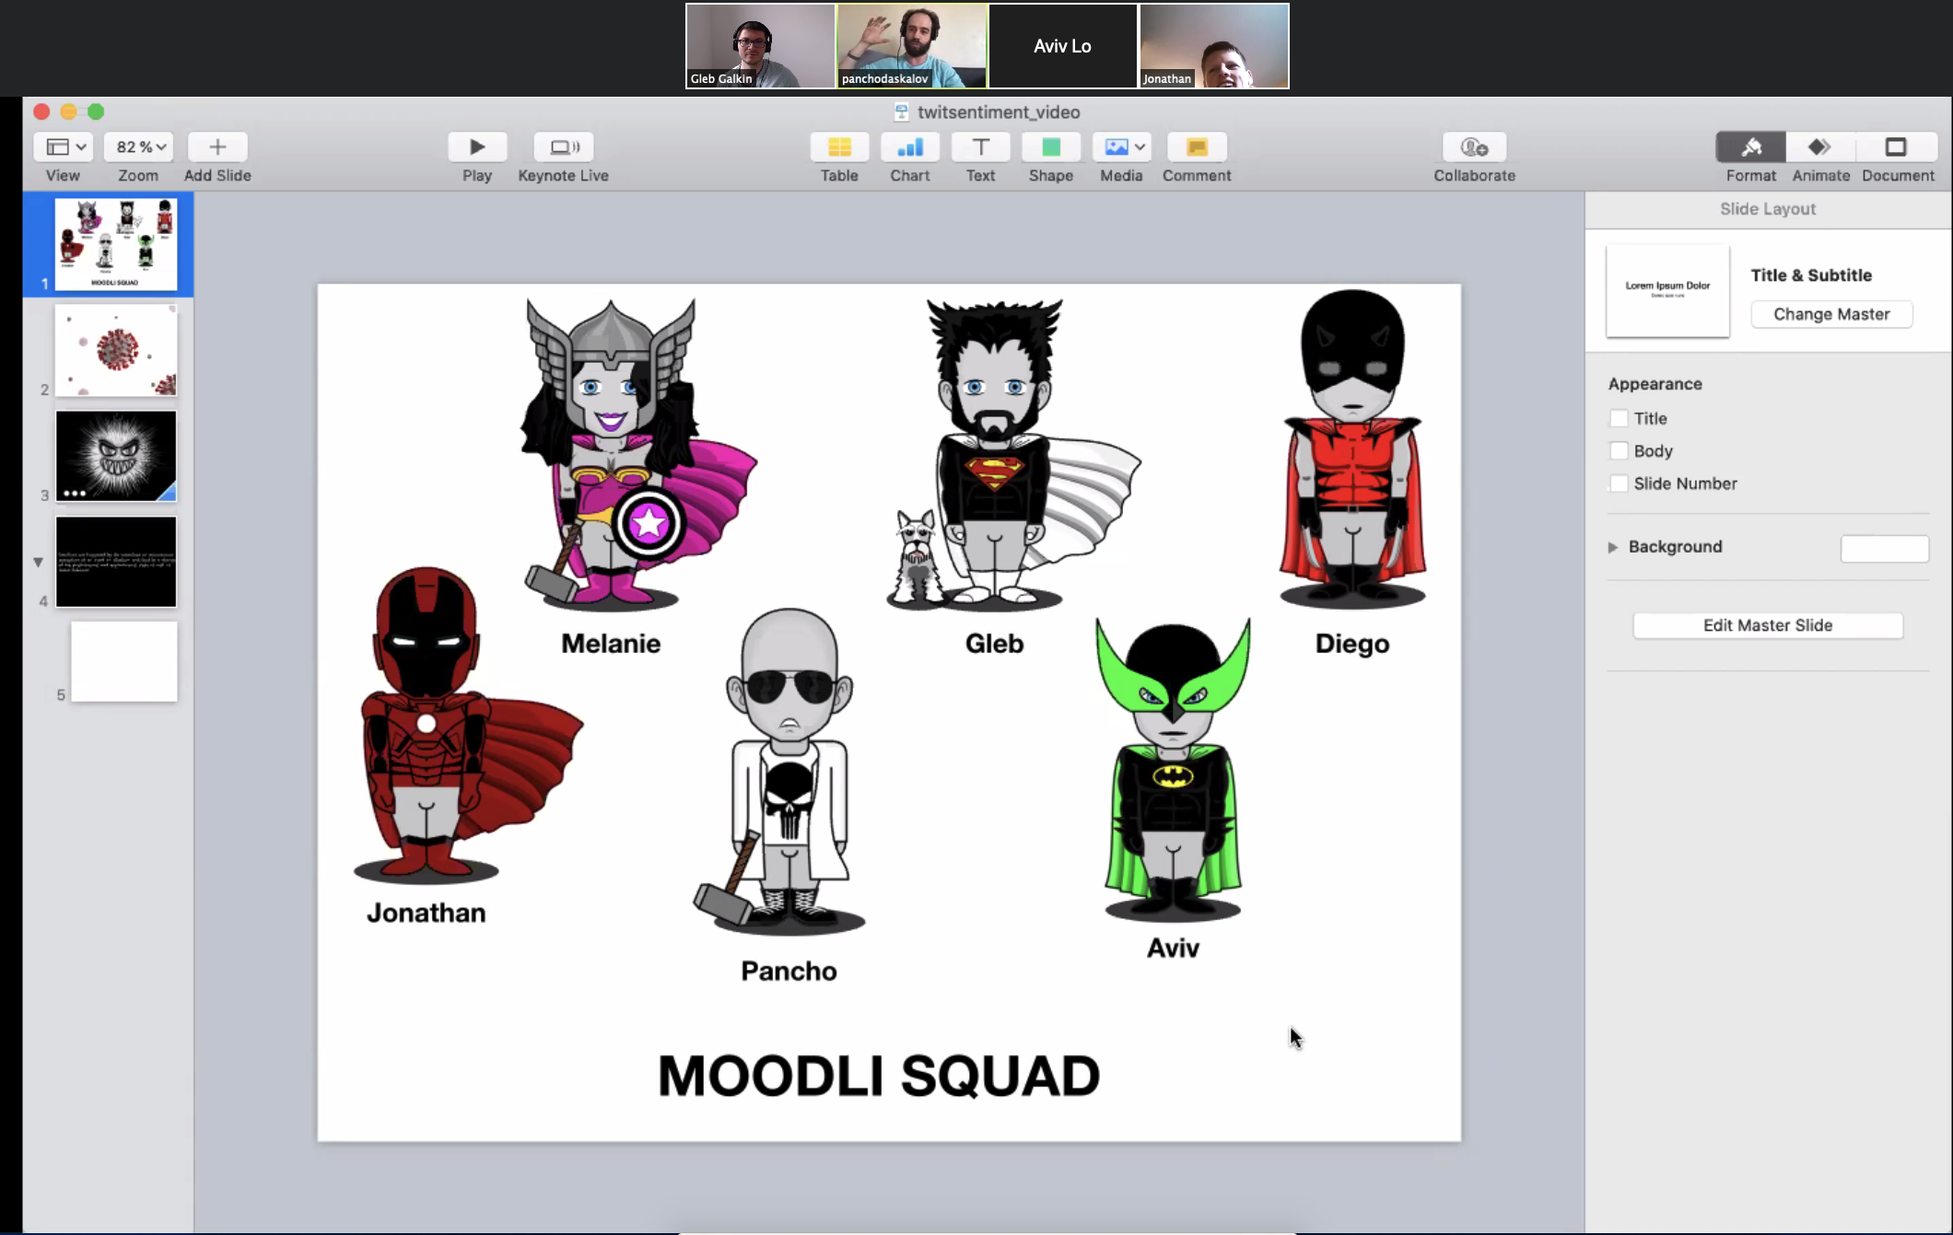The width and height of the screenshot is (1953, 1235).
Task: Select the Aviv green batman character
Action: (x=1173, y=769)
